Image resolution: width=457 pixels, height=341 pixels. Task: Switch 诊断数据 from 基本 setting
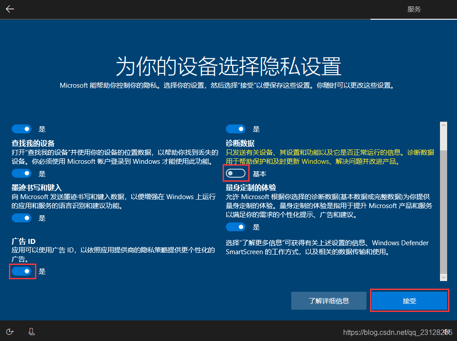tap(236, 173)
